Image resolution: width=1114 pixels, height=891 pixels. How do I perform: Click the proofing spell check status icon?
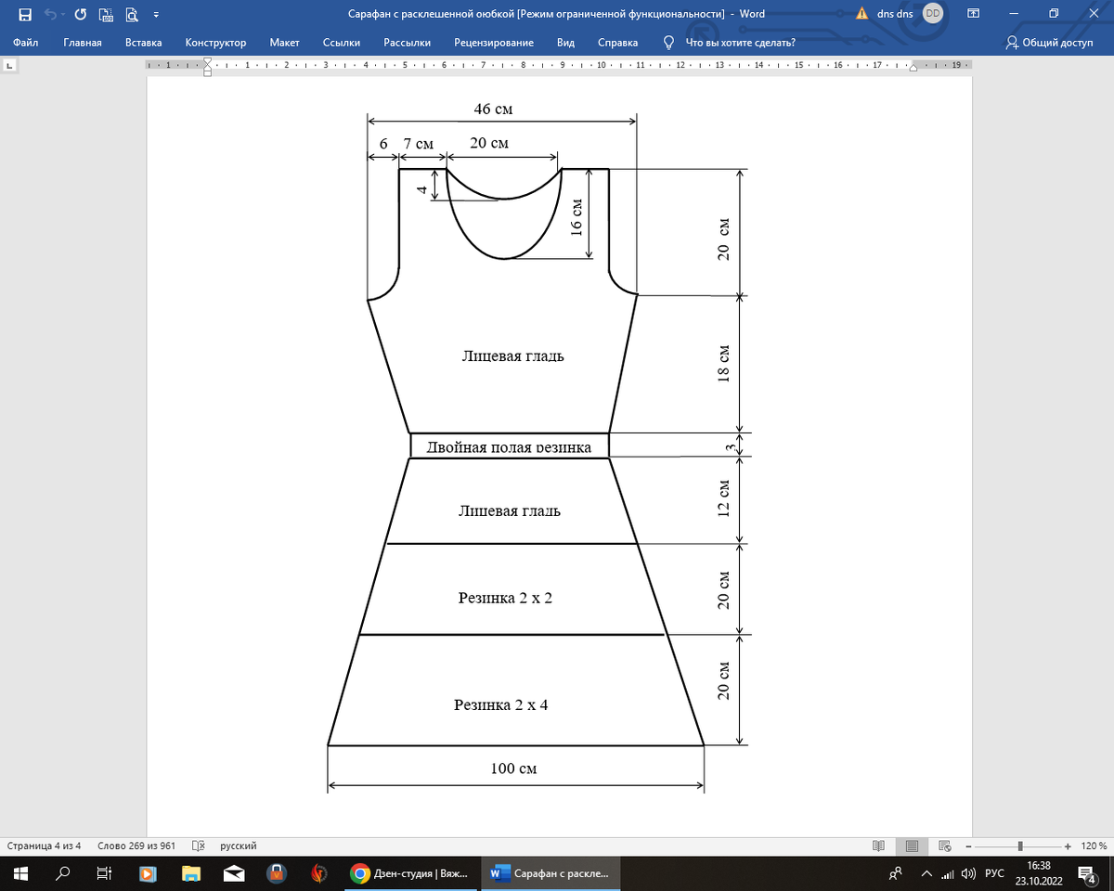click(198, 846)
